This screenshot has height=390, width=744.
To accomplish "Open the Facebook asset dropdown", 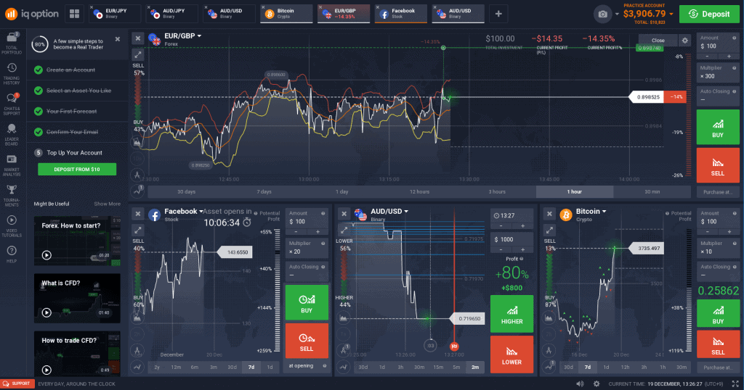I will pyautogui.click(x=184, y=212).
